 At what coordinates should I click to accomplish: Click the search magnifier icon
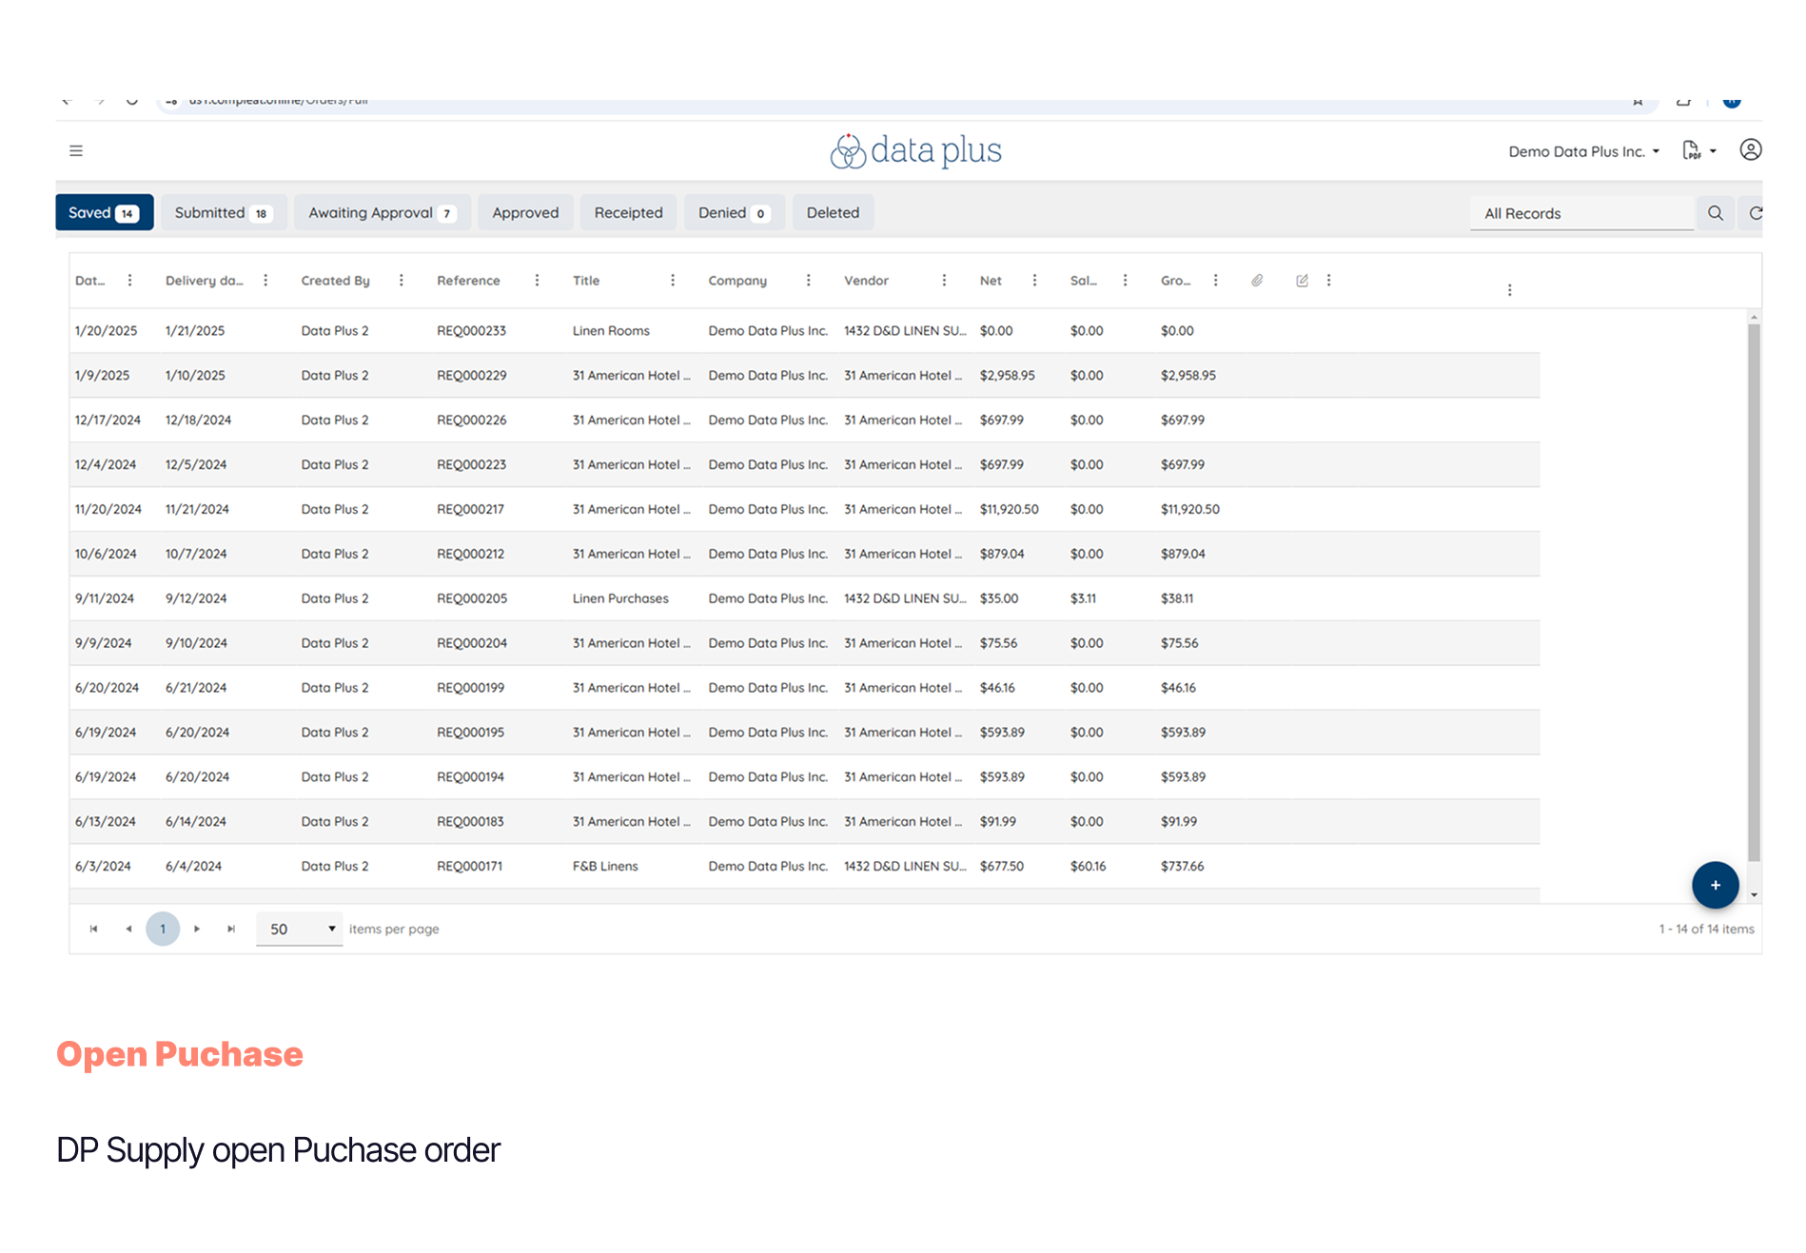[1716, 213]
